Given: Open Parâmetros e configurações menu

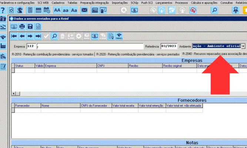Looking at the screenshot, I should 17,3.
